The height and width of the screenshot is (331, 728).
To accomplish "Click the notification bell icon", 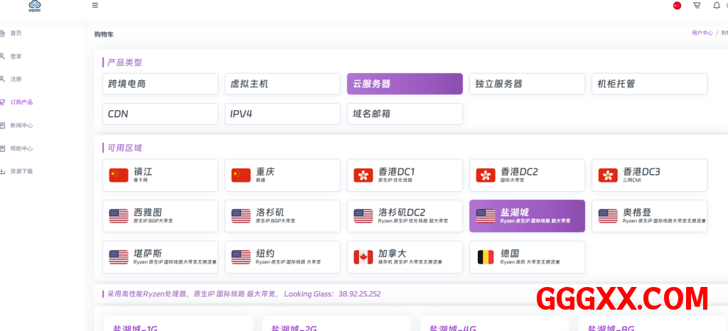I will click(x=716, y=6).
